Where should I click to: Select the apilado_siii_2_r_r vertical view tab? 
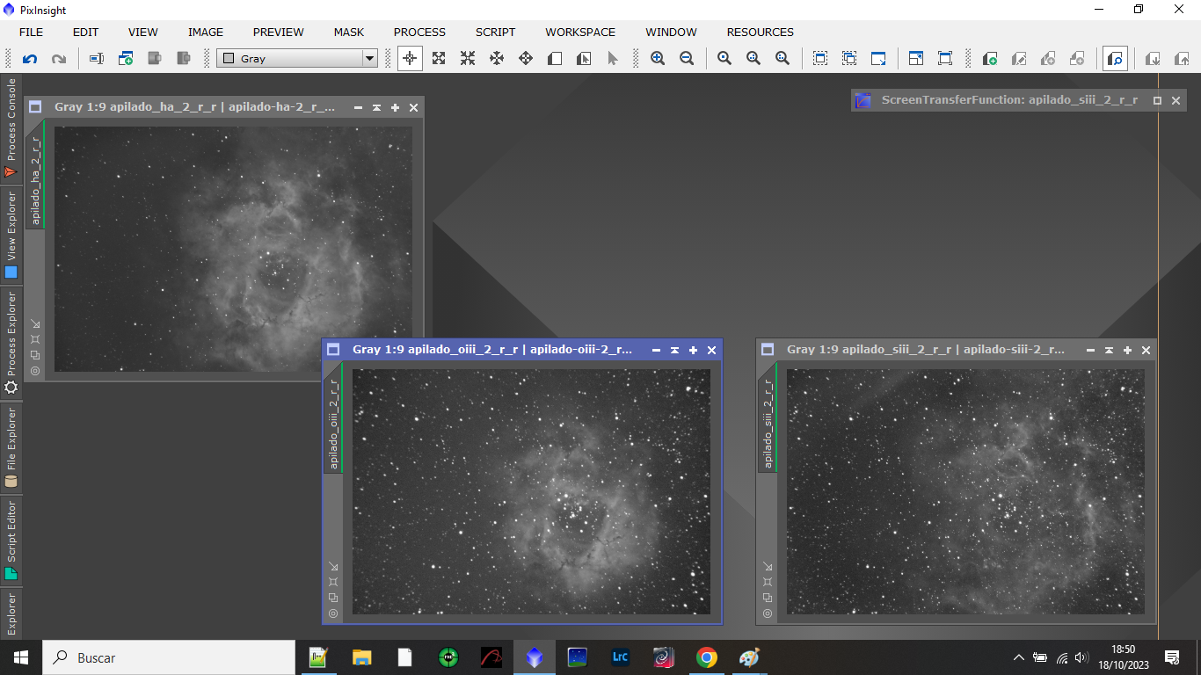tap(768, 423)
